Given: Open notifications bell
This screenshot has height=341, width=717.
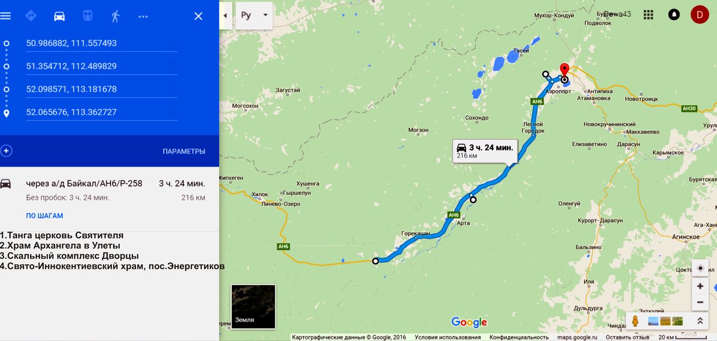Looking at the screenshot, I should 674,14.
